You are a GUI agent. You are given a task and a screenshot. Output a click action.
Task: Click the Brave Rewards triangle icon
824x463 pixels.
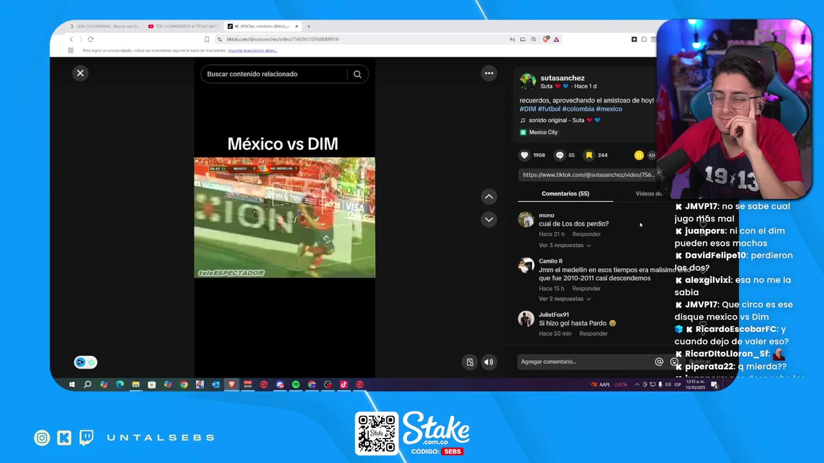(x=556, y=39)
